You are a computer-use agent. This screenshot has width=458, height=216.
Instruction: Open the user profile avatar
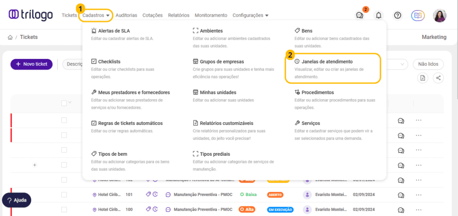coord(439,16)
